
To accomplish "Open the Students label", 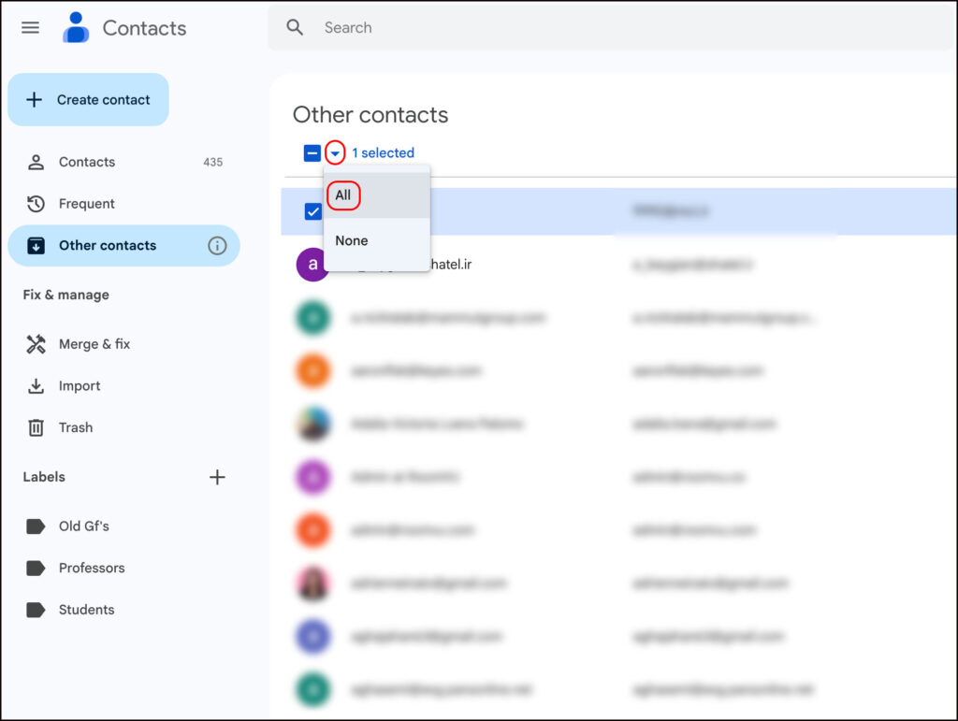I will point(86,610).
